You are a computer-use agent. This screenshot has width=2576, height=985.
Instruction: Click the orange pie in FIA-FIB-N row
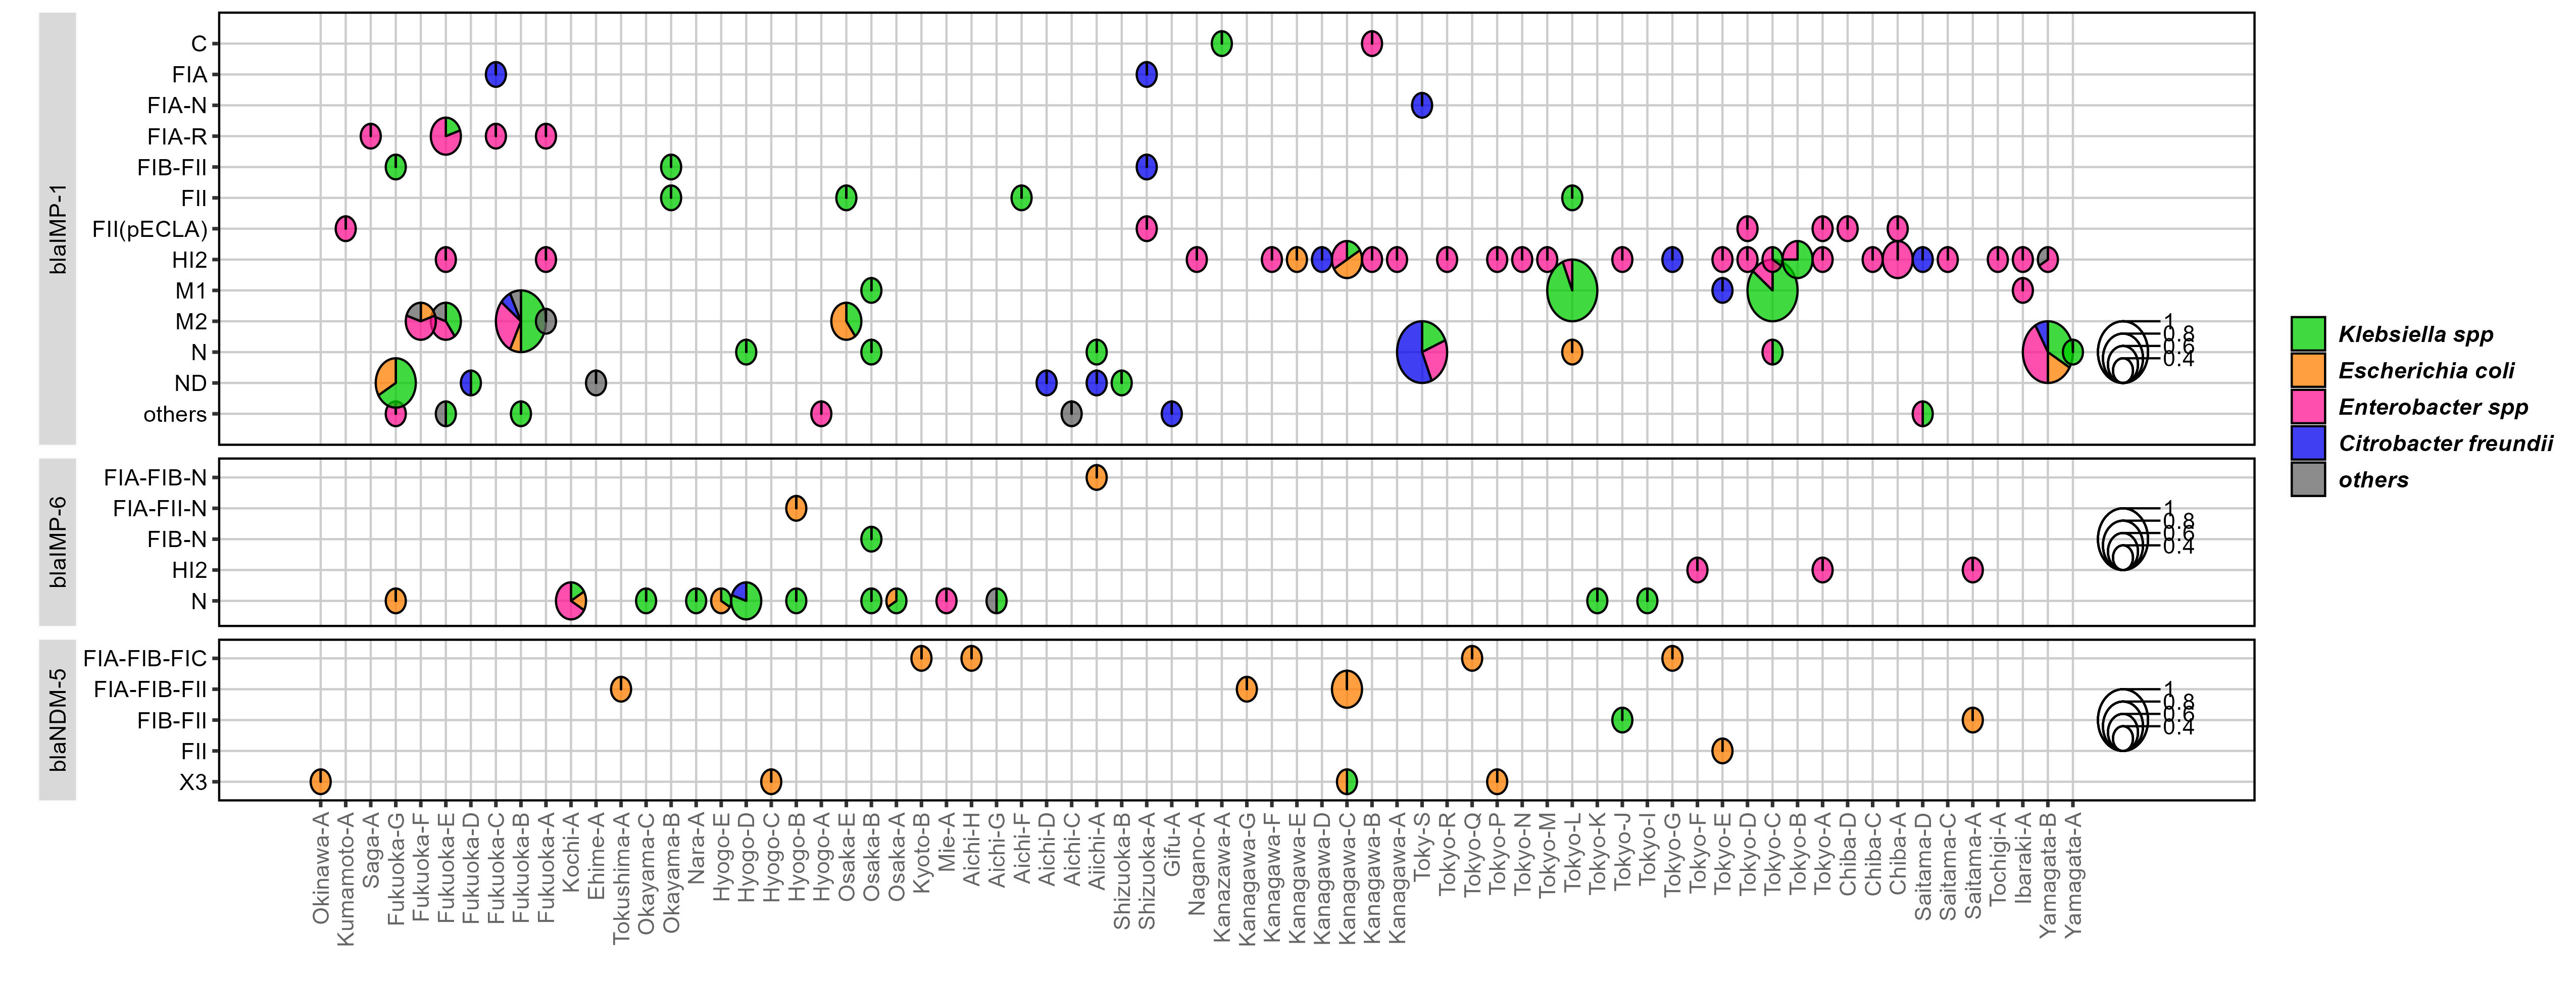click(1096, 478)
